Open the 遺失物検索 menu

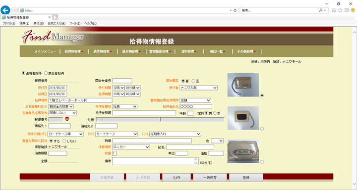click(103, 51)
